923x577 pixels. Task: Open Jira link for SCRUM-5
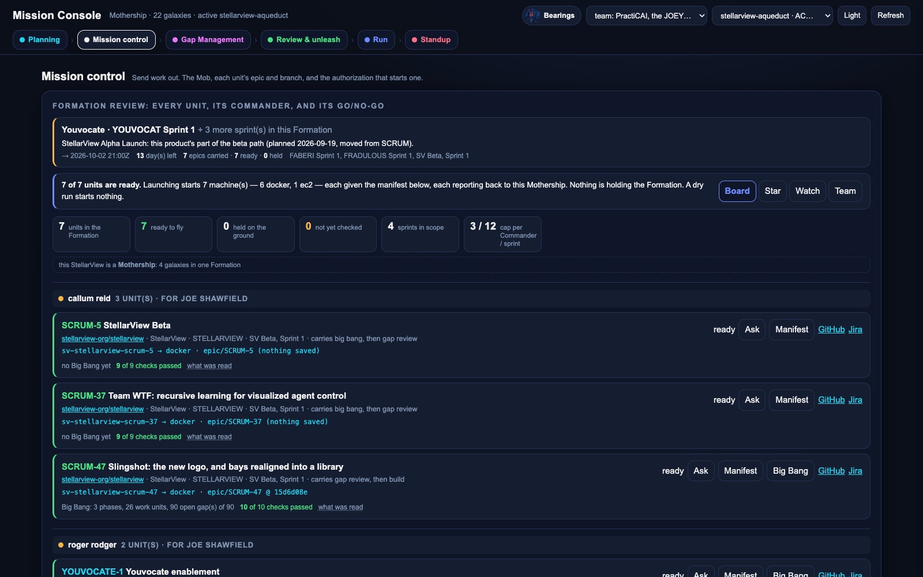pyautogui.click(x=856, y=329)
